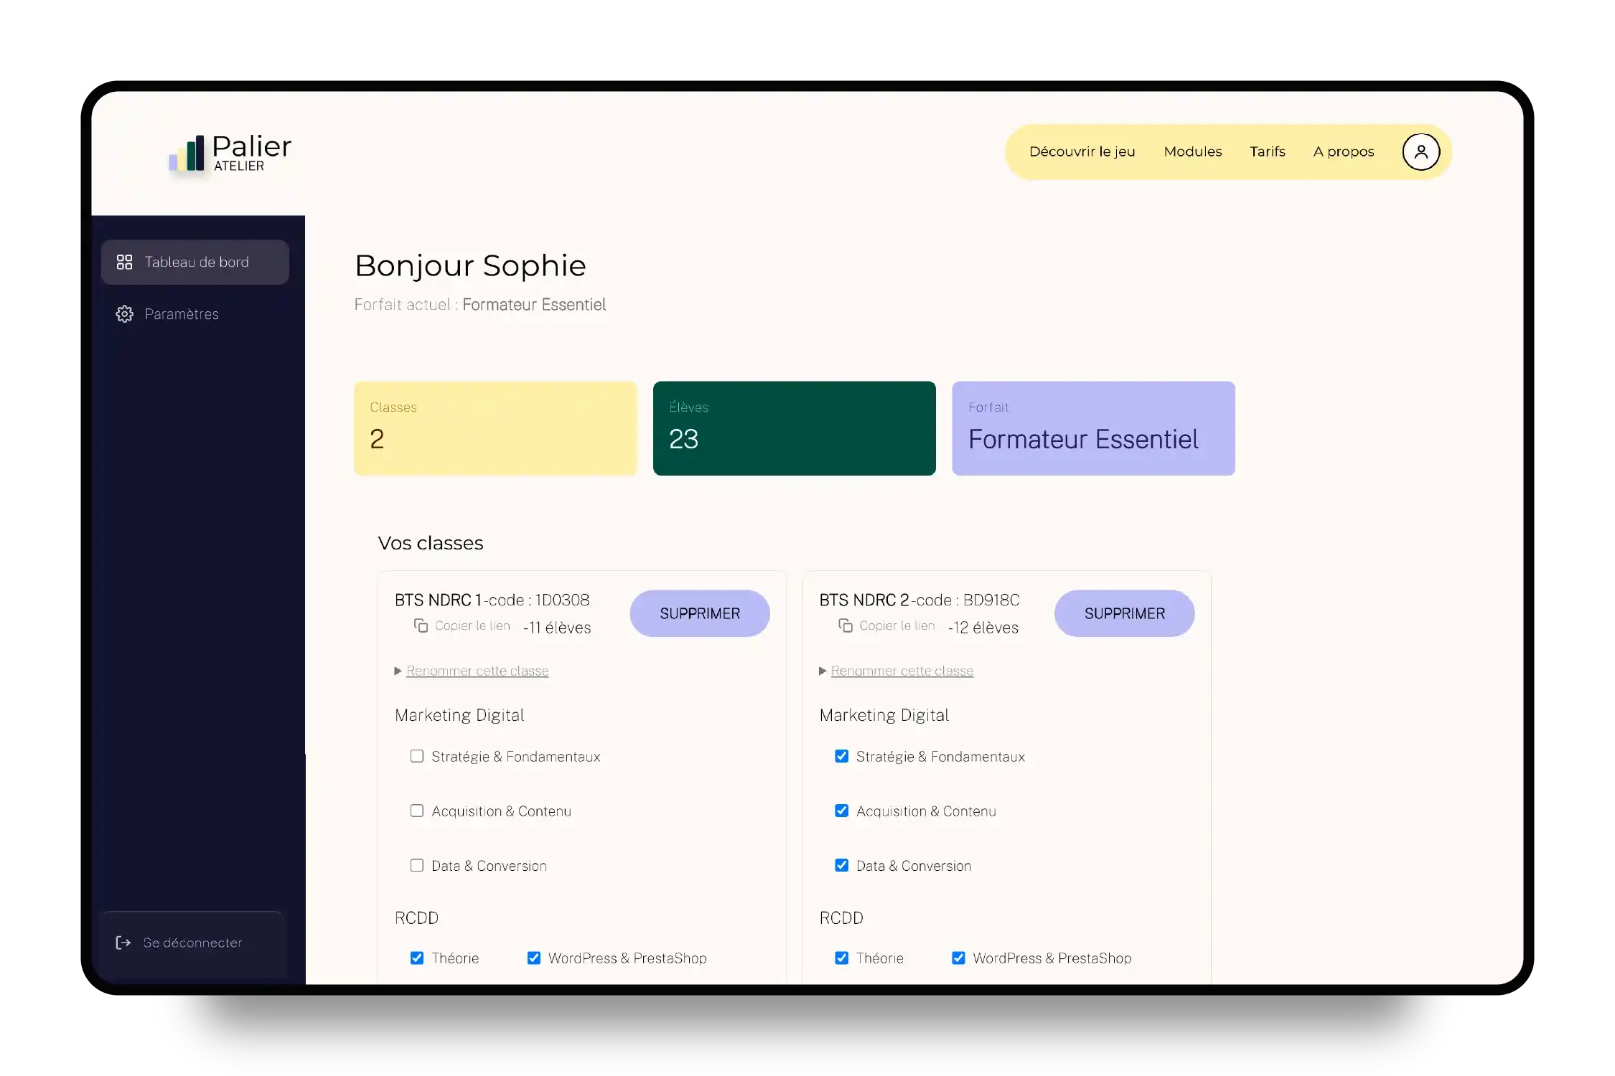Click the copy icon for BTS NDRC 2

pyautogui.click(x=846, y=626)
